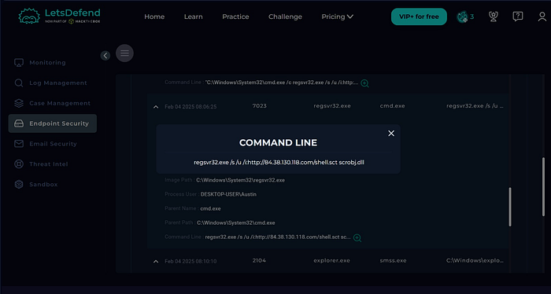Click Parent Path C:\Windows\System32\cmd.exe
551x294 pixels.
236,222
